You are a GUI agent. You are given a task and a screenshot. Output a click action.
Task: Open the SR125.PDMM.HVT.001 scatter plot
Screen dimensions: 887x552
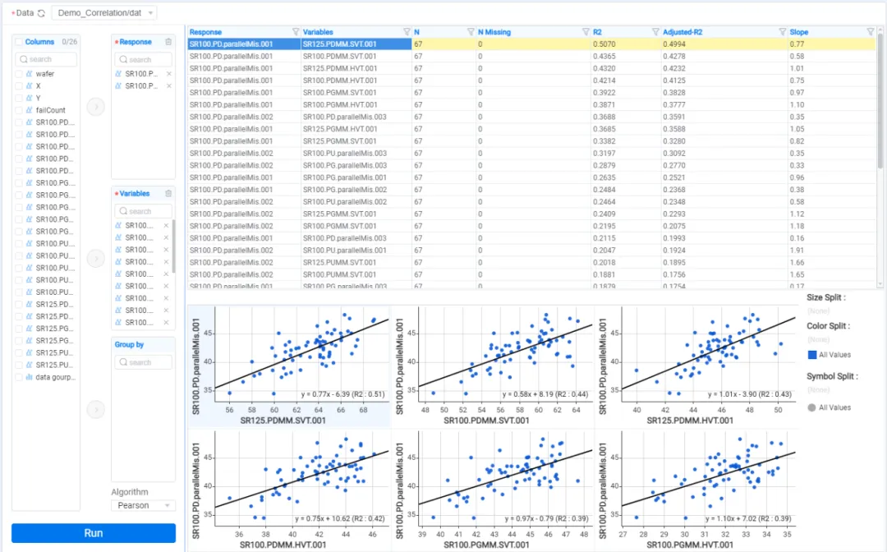[x=697, y=366]
